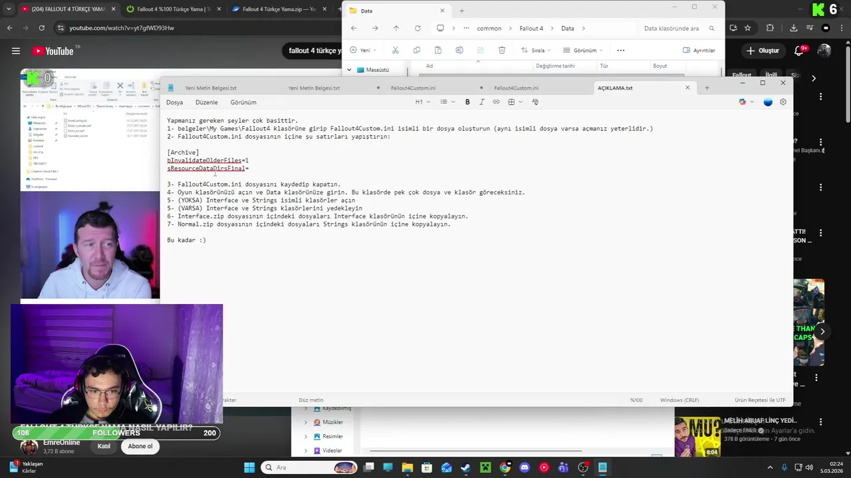Viewport: 851px width, 478px height.
Task: Click the Rename icon in File Explorer
Action: point(459,50)
